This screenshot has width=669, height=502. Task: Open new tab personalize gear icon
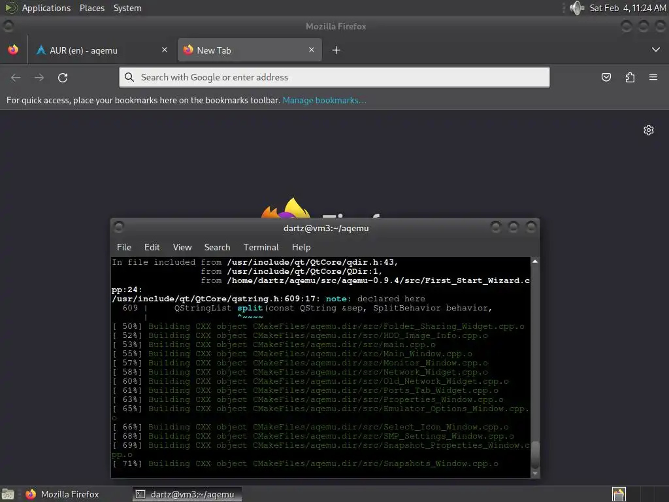click(x=649, y=130)
